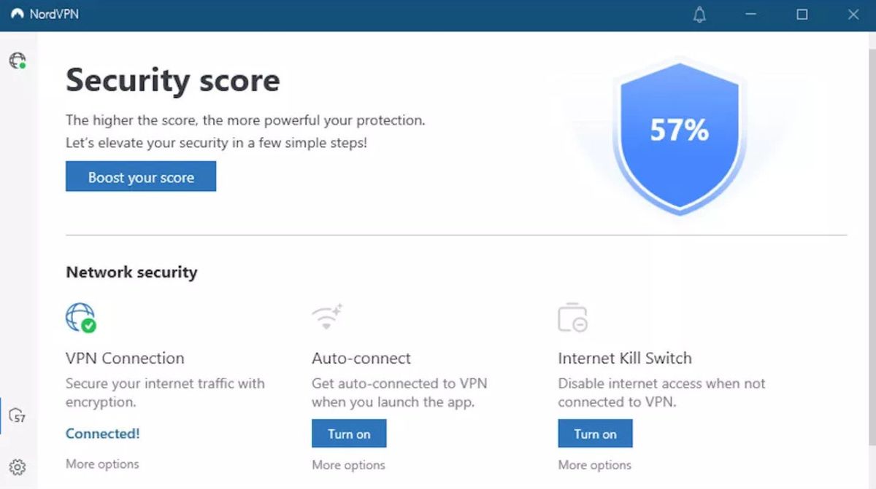Enable the Internet Kill Switch
The height and width of the screenshot is (489, 876).
coord(595,433)
